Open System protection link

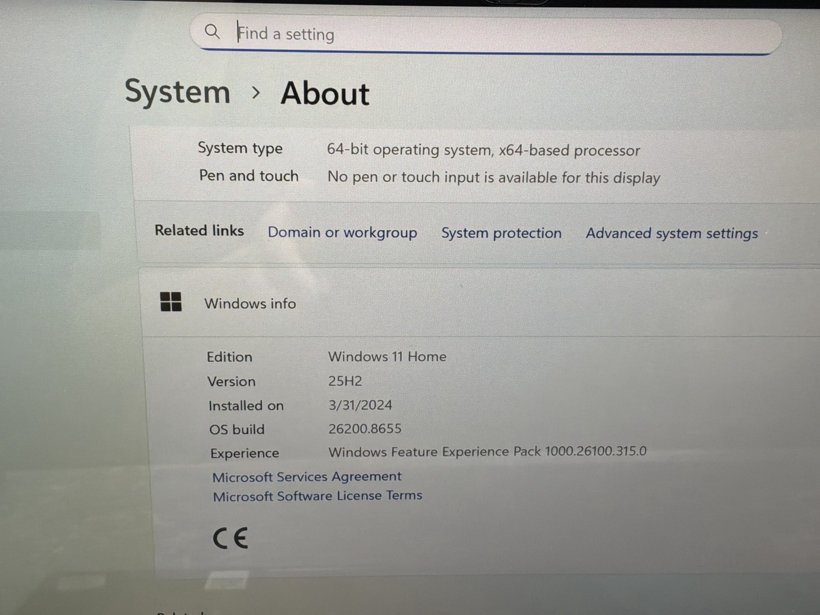click(x=501, y=233)
